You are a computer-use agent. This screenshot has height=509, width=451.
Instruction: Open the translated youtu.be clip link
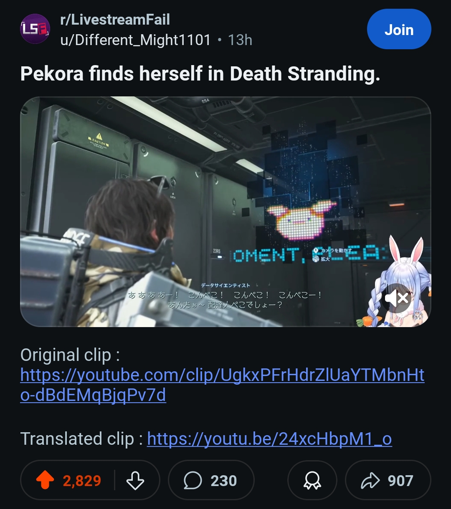(269, 439)
